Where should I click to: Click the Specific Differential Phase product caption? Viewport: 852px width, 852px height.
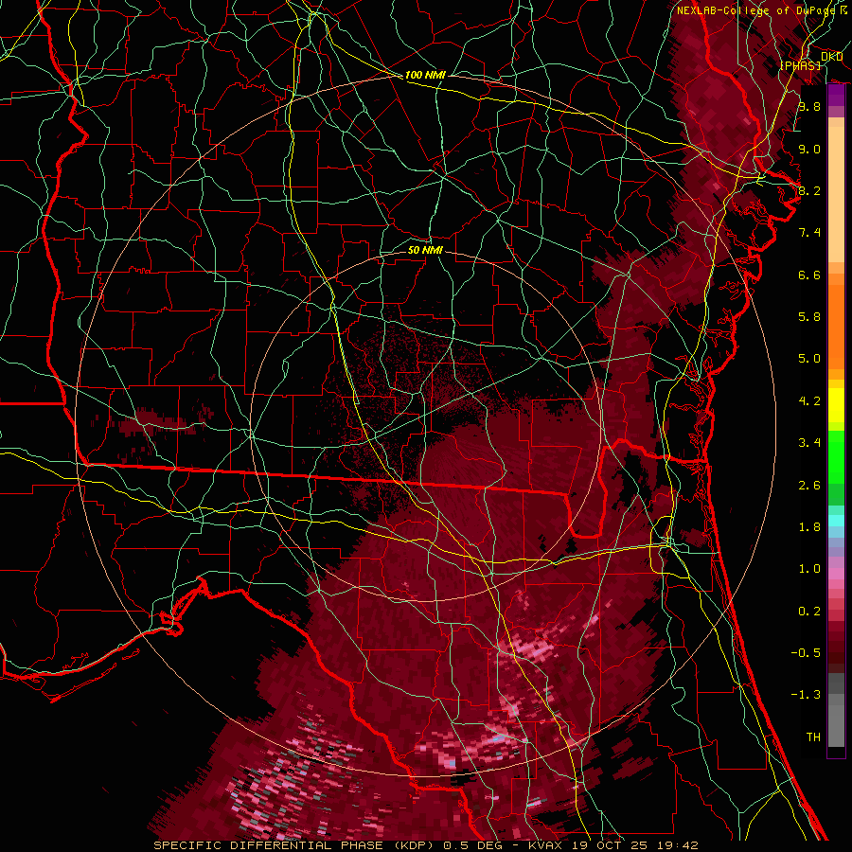426,845
